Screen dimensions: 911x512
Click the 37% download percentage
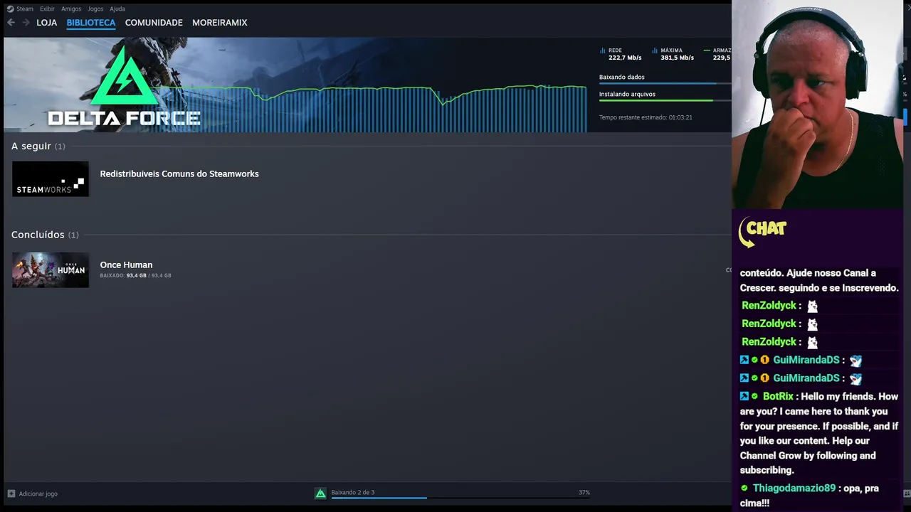click(584, 492)
